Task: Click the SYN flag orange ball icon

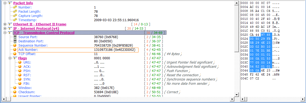Action: (20, 79)
